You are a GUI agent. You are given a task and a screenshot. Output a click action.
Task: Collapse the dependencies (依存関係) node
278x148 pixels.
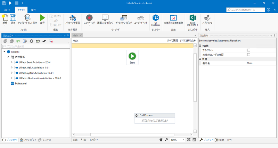[x=8, y=57]
